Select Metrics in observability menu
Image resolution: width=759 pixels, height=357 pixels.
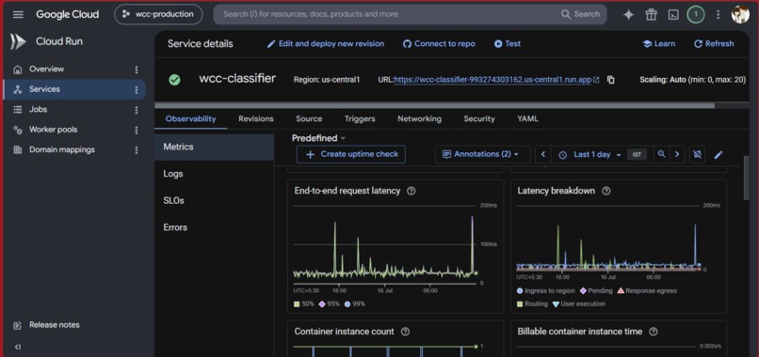[x=214, y=147]
